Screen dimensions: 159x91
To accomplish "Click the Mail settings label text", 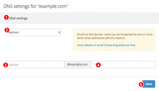I will (x=18, y=18).
